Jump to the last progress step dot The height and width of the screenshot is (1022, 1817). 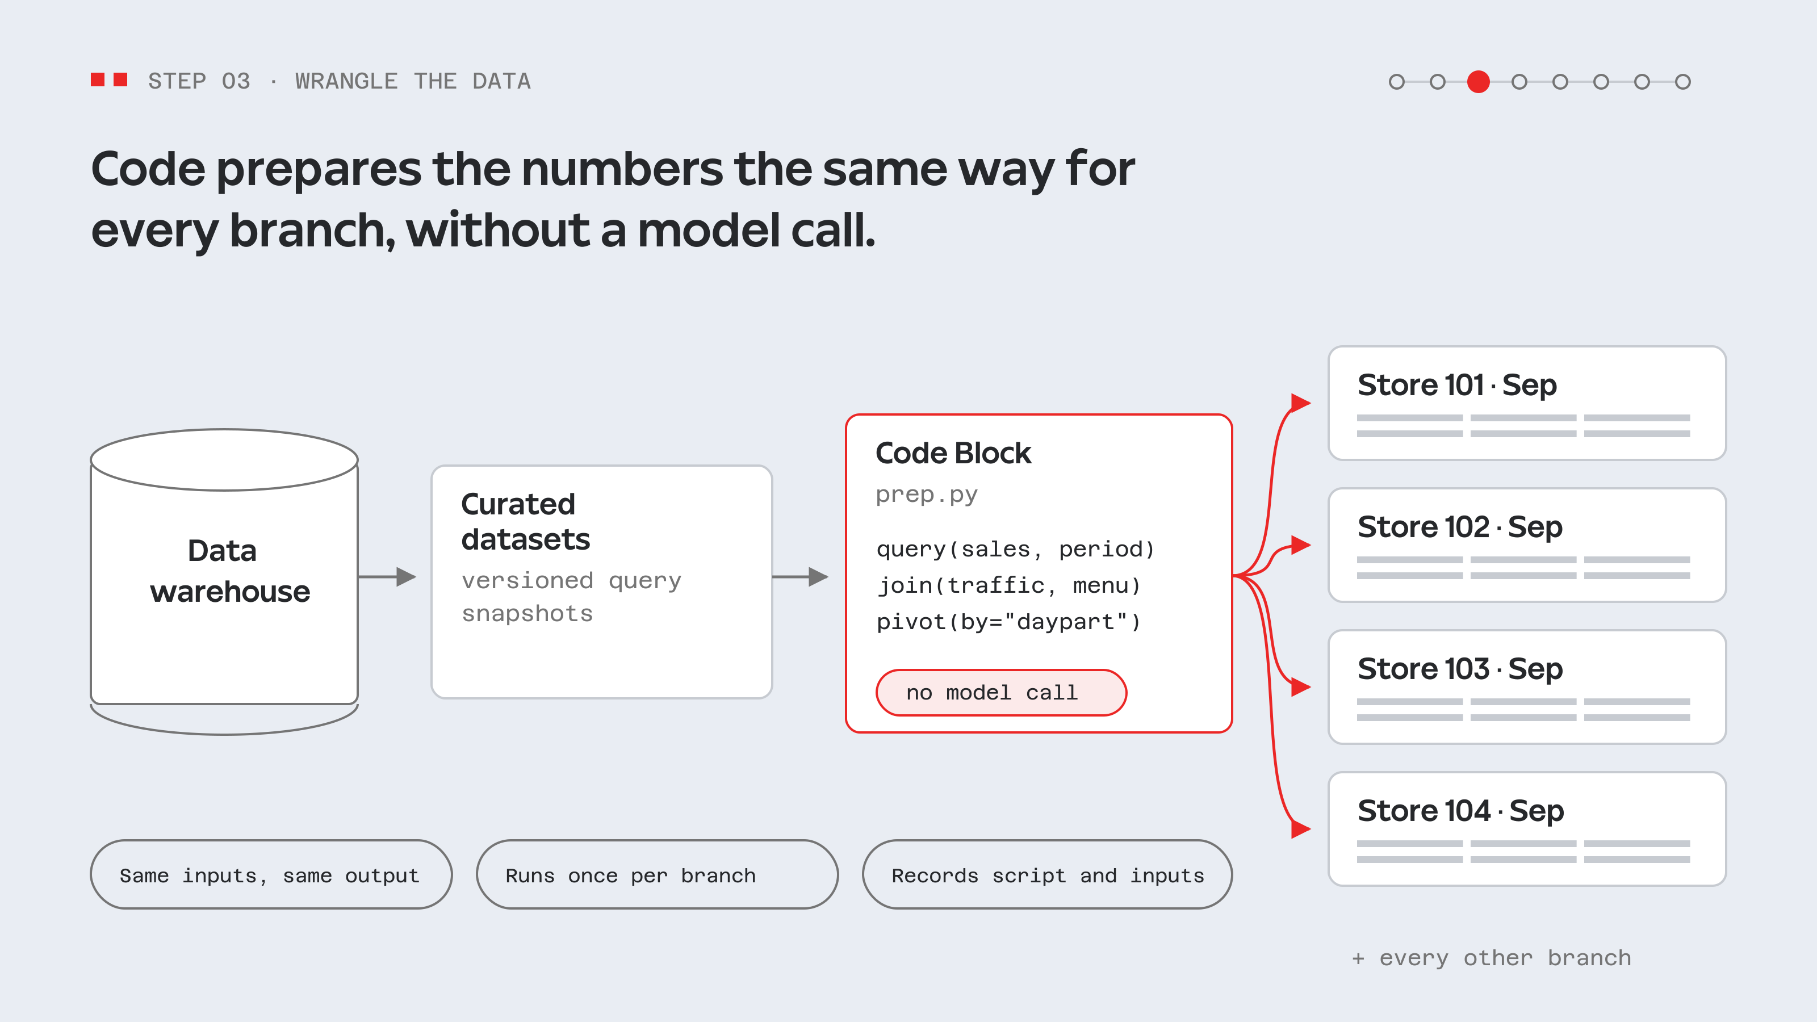pos(1683,82)
